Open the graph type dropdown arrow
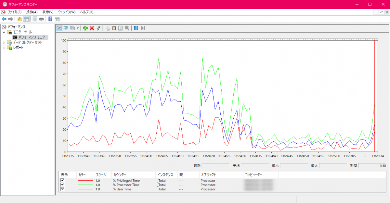 pyautogui.click(x=78, y=29)
